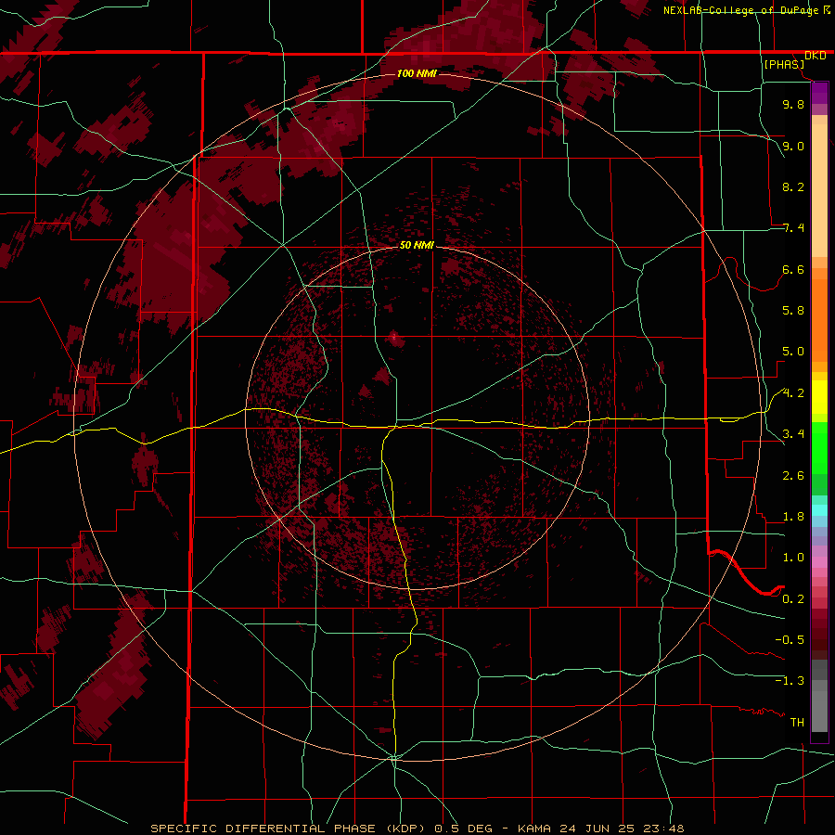This screenshot has width=835, height=835.
Task: Click the 5.8 value on color scale
Action: coord(793,310)
